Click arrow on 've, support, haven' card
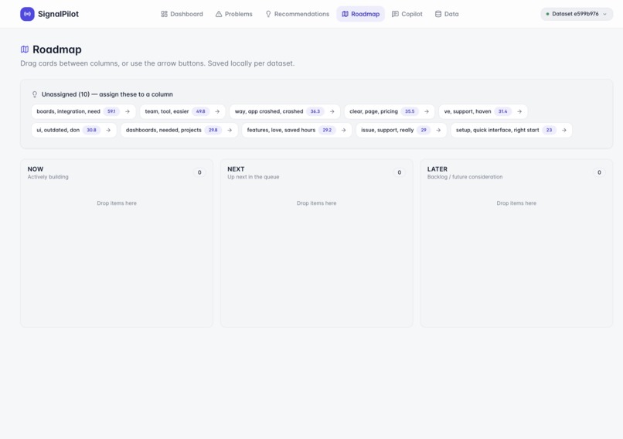 [x=519, y=111]
